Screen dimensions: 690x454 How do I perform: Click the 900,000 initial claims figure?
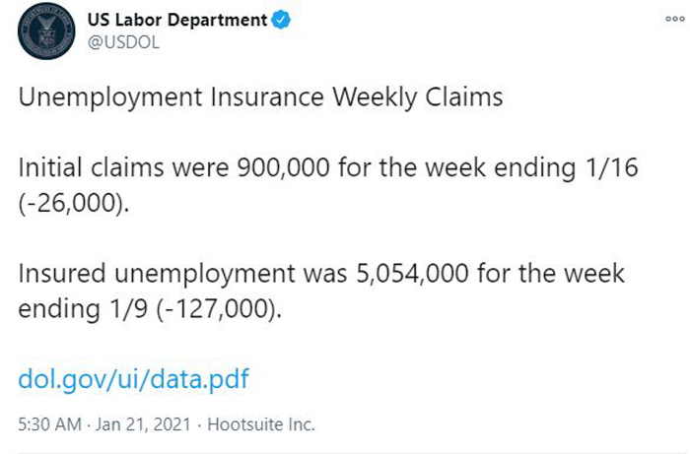click(284, 167)
